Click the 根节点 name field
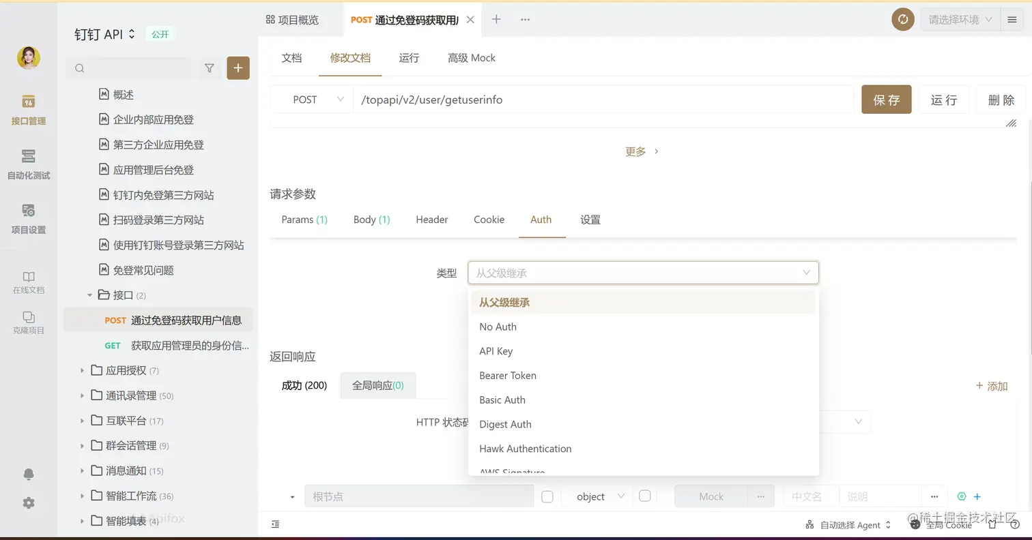The width and height of the screenshot is (1032, 540). [x=418, y=496]
